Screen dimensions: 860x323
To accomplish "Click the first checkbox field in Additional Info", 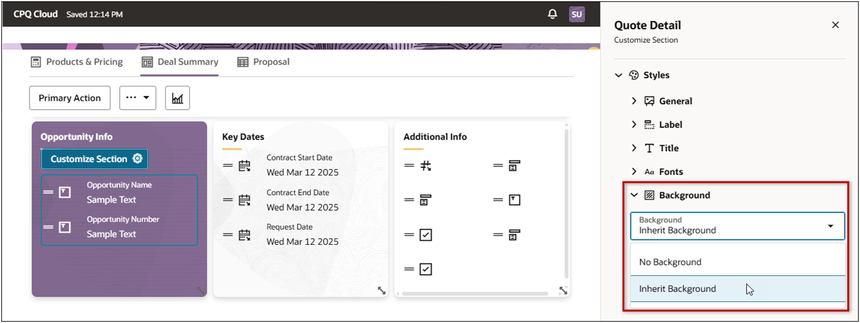I will pyautogui.click(x=426, y=235).
